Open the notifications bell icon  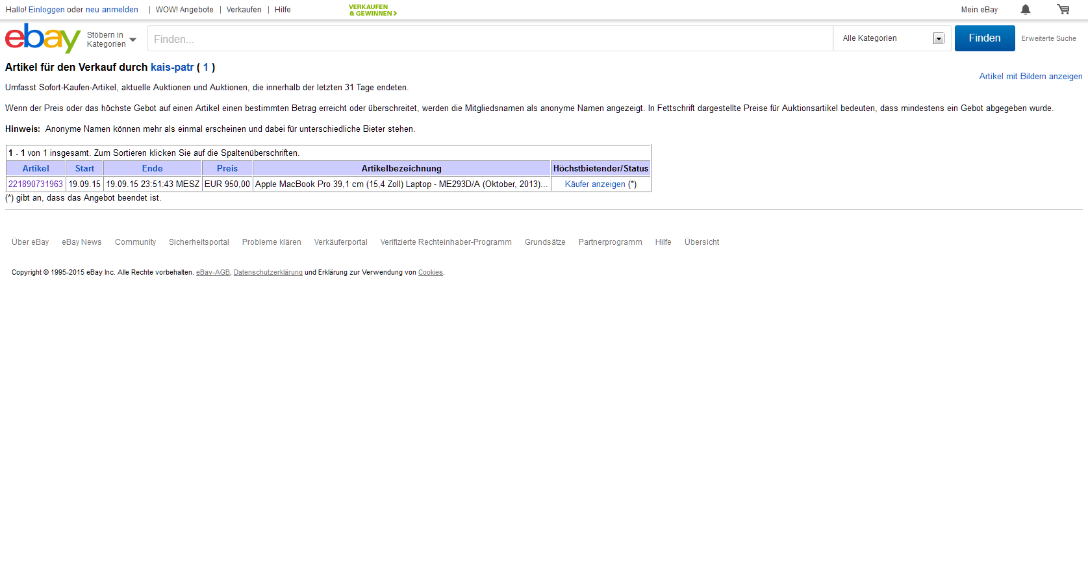tap(1025, 9)
